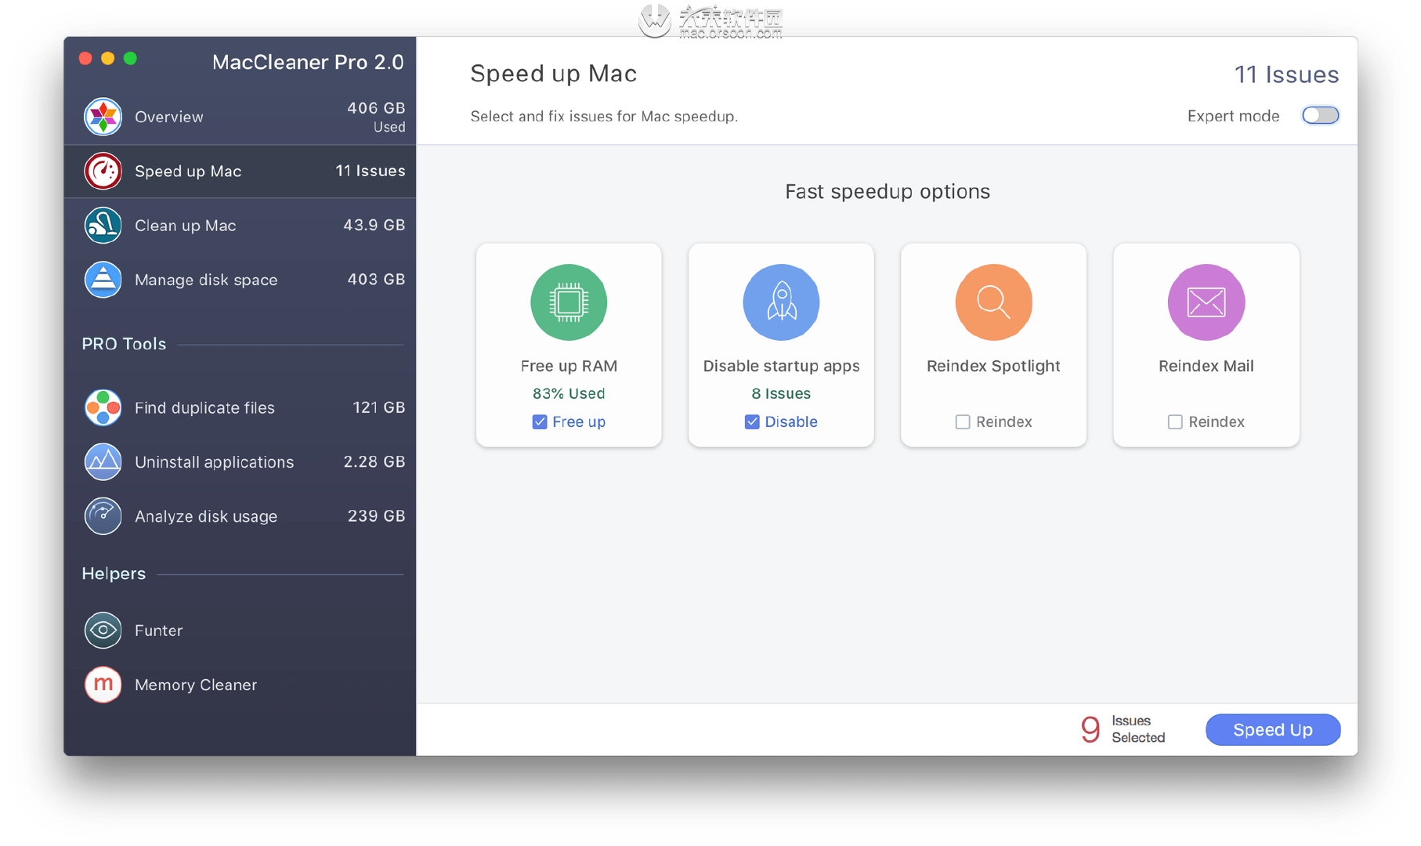Click the Helpers section header
Image resolution: width=1421 pixels, height=846 pixels.
click(x=114, y=573)
